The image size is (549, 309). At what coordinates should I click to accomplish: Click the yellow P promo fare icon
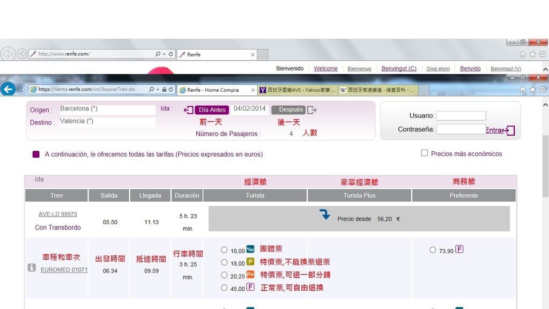click(x=250, y=262)
